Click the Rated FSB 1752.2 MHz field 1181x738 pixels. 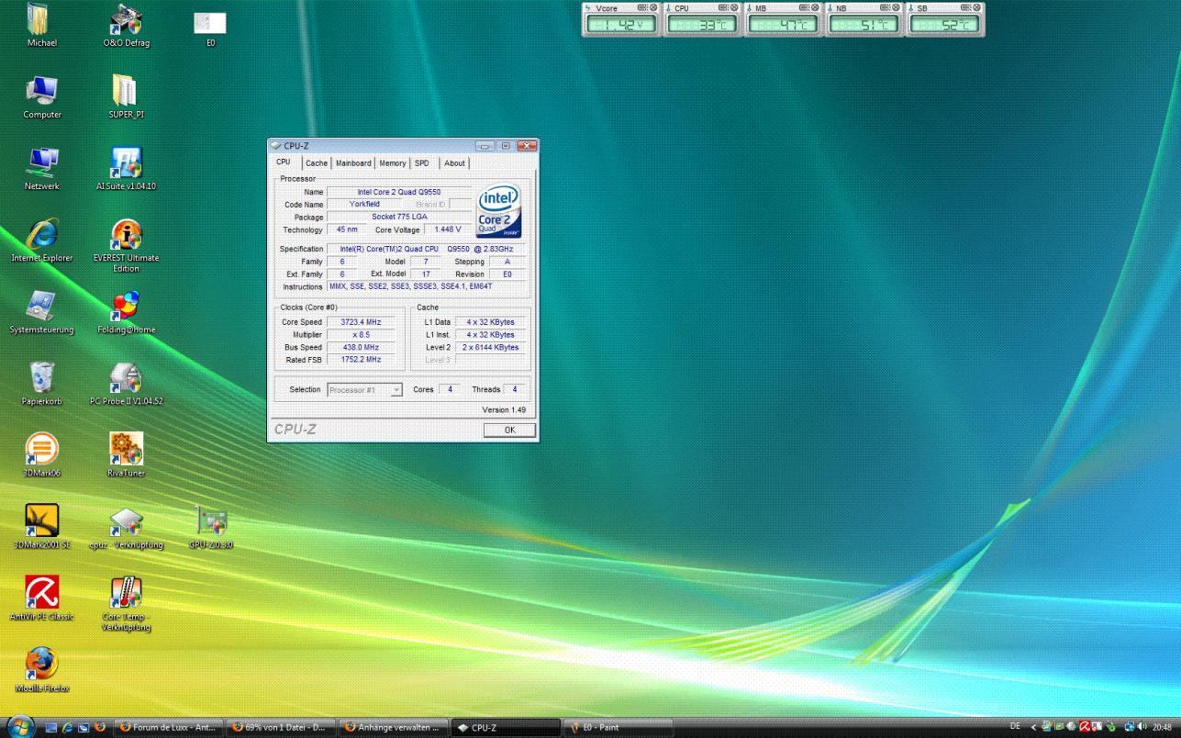click(361, 360)
